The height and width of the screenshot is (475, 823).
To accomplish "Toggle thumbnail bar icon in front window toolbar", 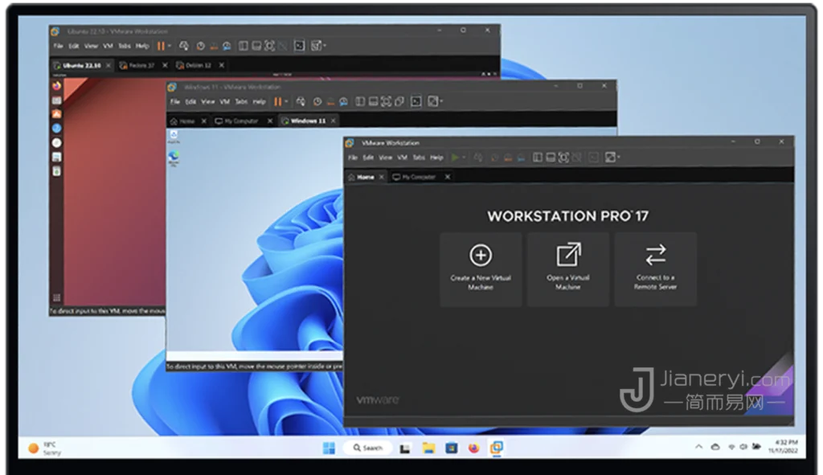I will tap(550, 157).
